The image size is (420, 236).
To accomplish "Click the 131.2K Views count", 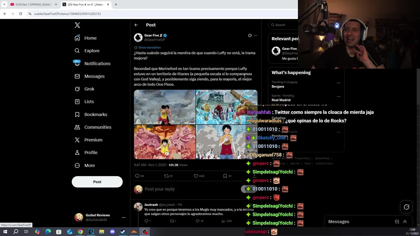I will click(x=178, y=165).
